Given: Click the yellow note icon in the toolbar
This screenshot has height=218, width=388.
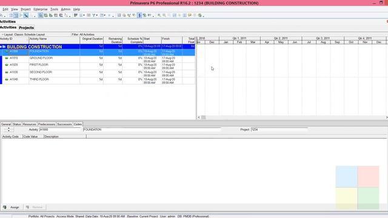Looking at the screenshot, I should [x=190, y=15].
